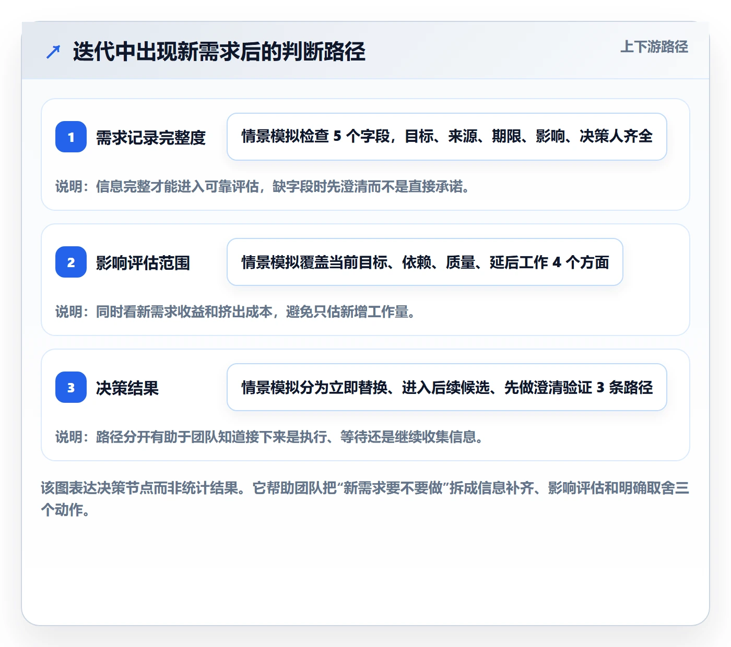Select the box about checking 5 个字段
The image size is (731, 647).
coord(447,137)
